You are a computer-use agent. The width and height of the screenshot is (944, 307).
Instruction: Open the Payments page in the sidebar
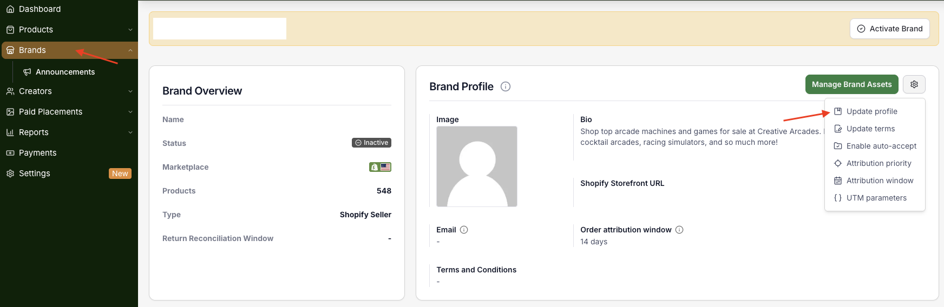point(37,153)
